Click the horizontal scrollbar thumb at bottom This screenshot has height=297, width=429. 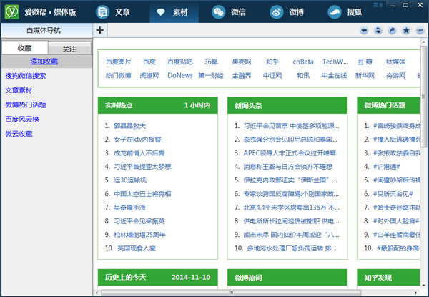pyautogui.click(x=231, y=293)
